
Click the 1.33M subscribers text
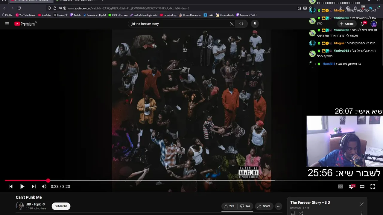tap(36, 208)
